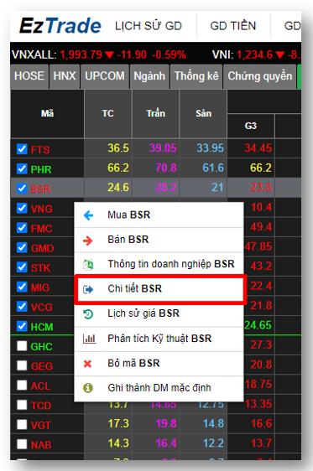Screen dimensions: 313x471
Task: Check the GHC stock checkbox
Action: (22, 346)
